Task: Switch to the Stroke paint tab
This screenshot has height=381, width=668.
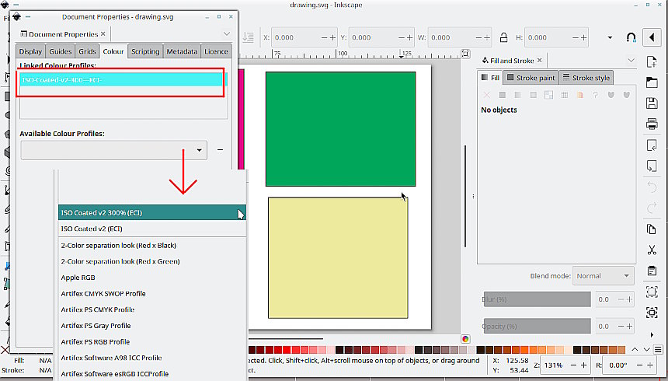Action: tap(531, 78)
